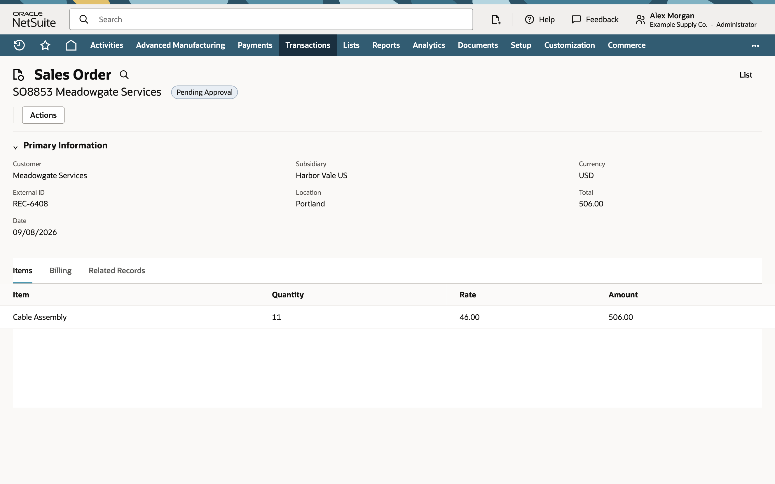775x484 pixels.
Task: Click the Alex Morgan user name
Action: (x=672, y=16)
